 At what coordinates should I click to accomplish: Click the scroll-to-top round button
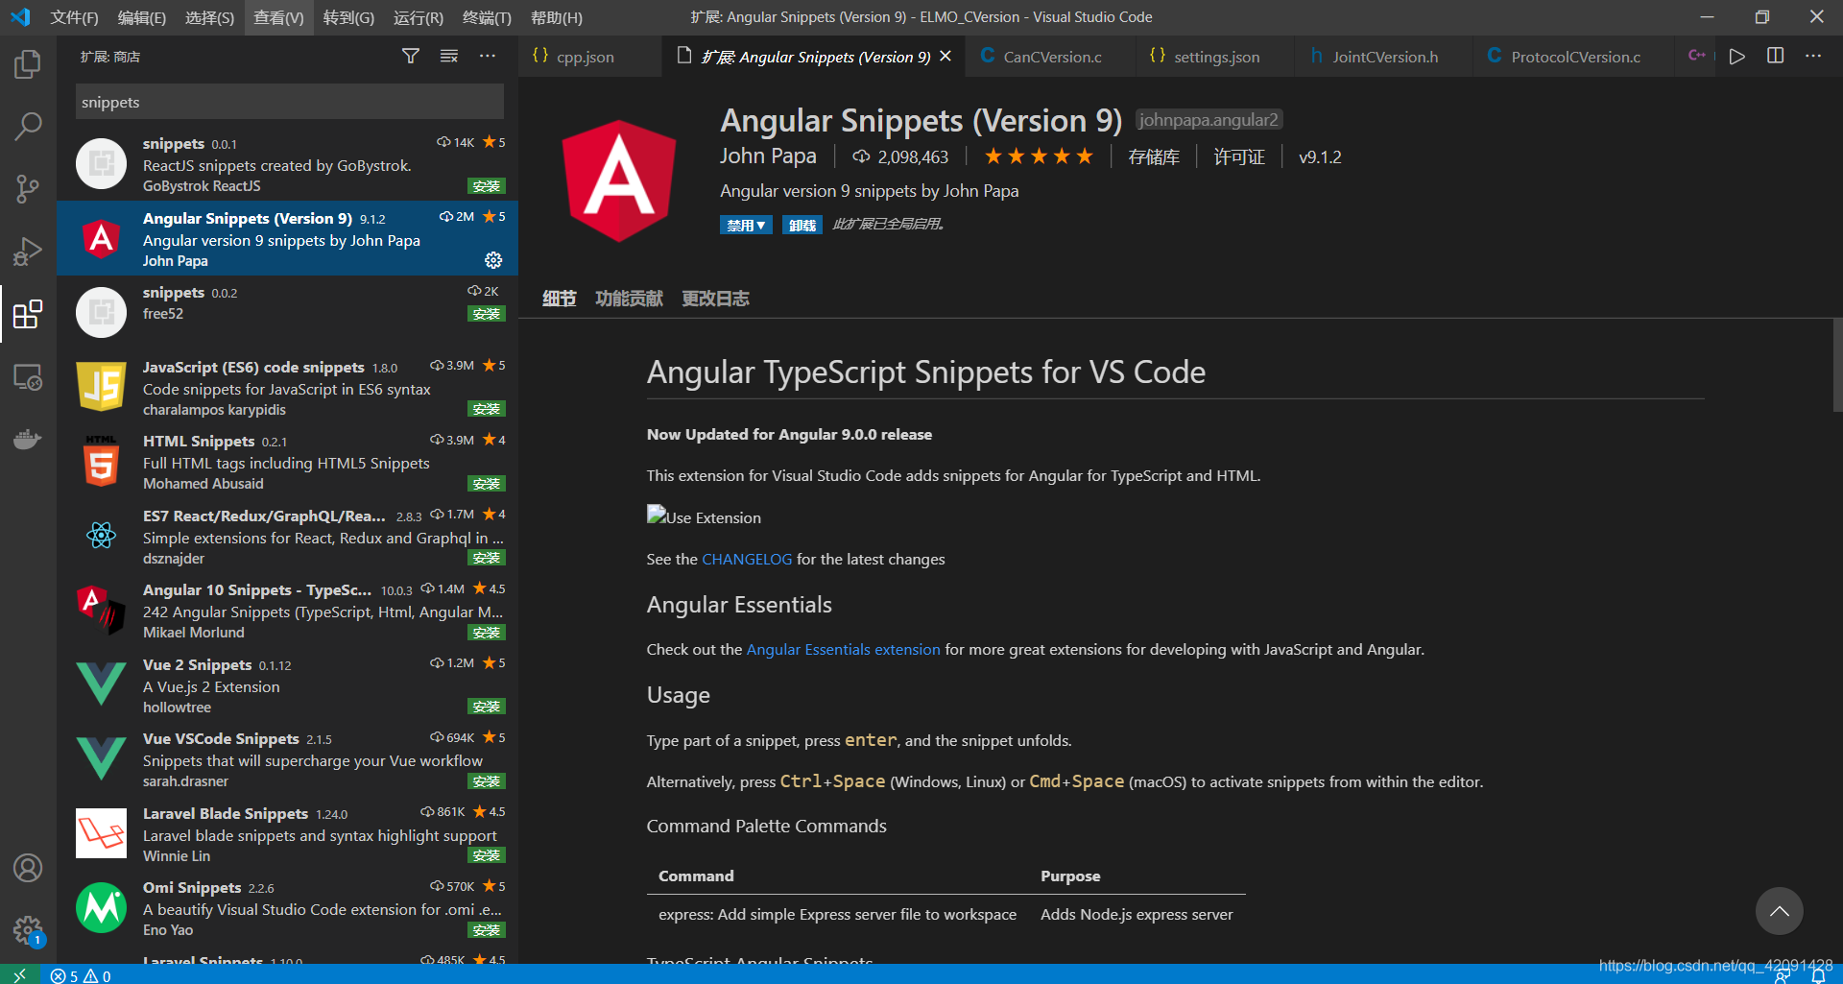click(1780, 911)
